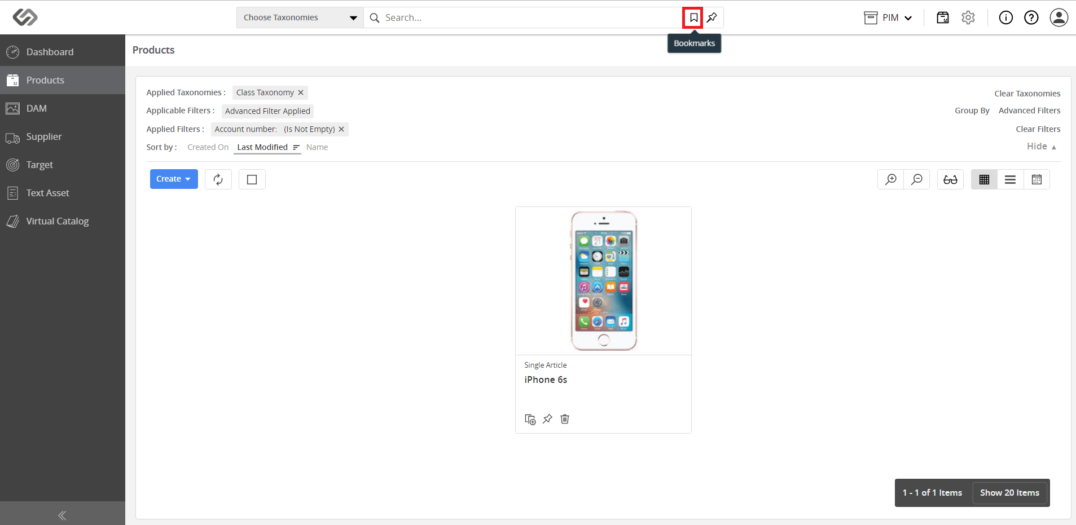1076x525 pixels.
Task: Open DAM in sidebar
Action: pos(63,108)
